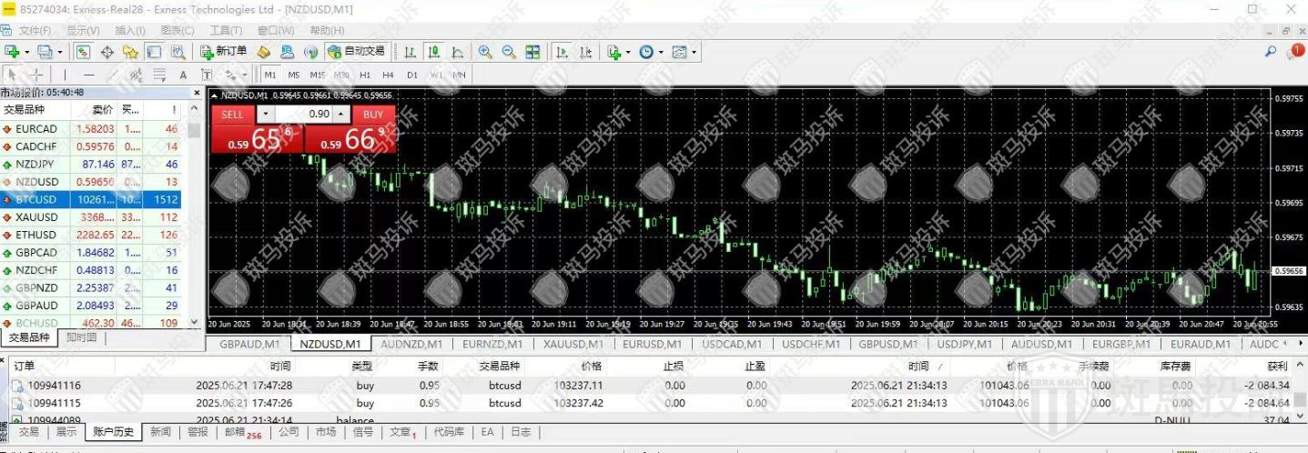Select BTCUSD row in Market Watch
The image size is (1308, 453).
point(36,199)
